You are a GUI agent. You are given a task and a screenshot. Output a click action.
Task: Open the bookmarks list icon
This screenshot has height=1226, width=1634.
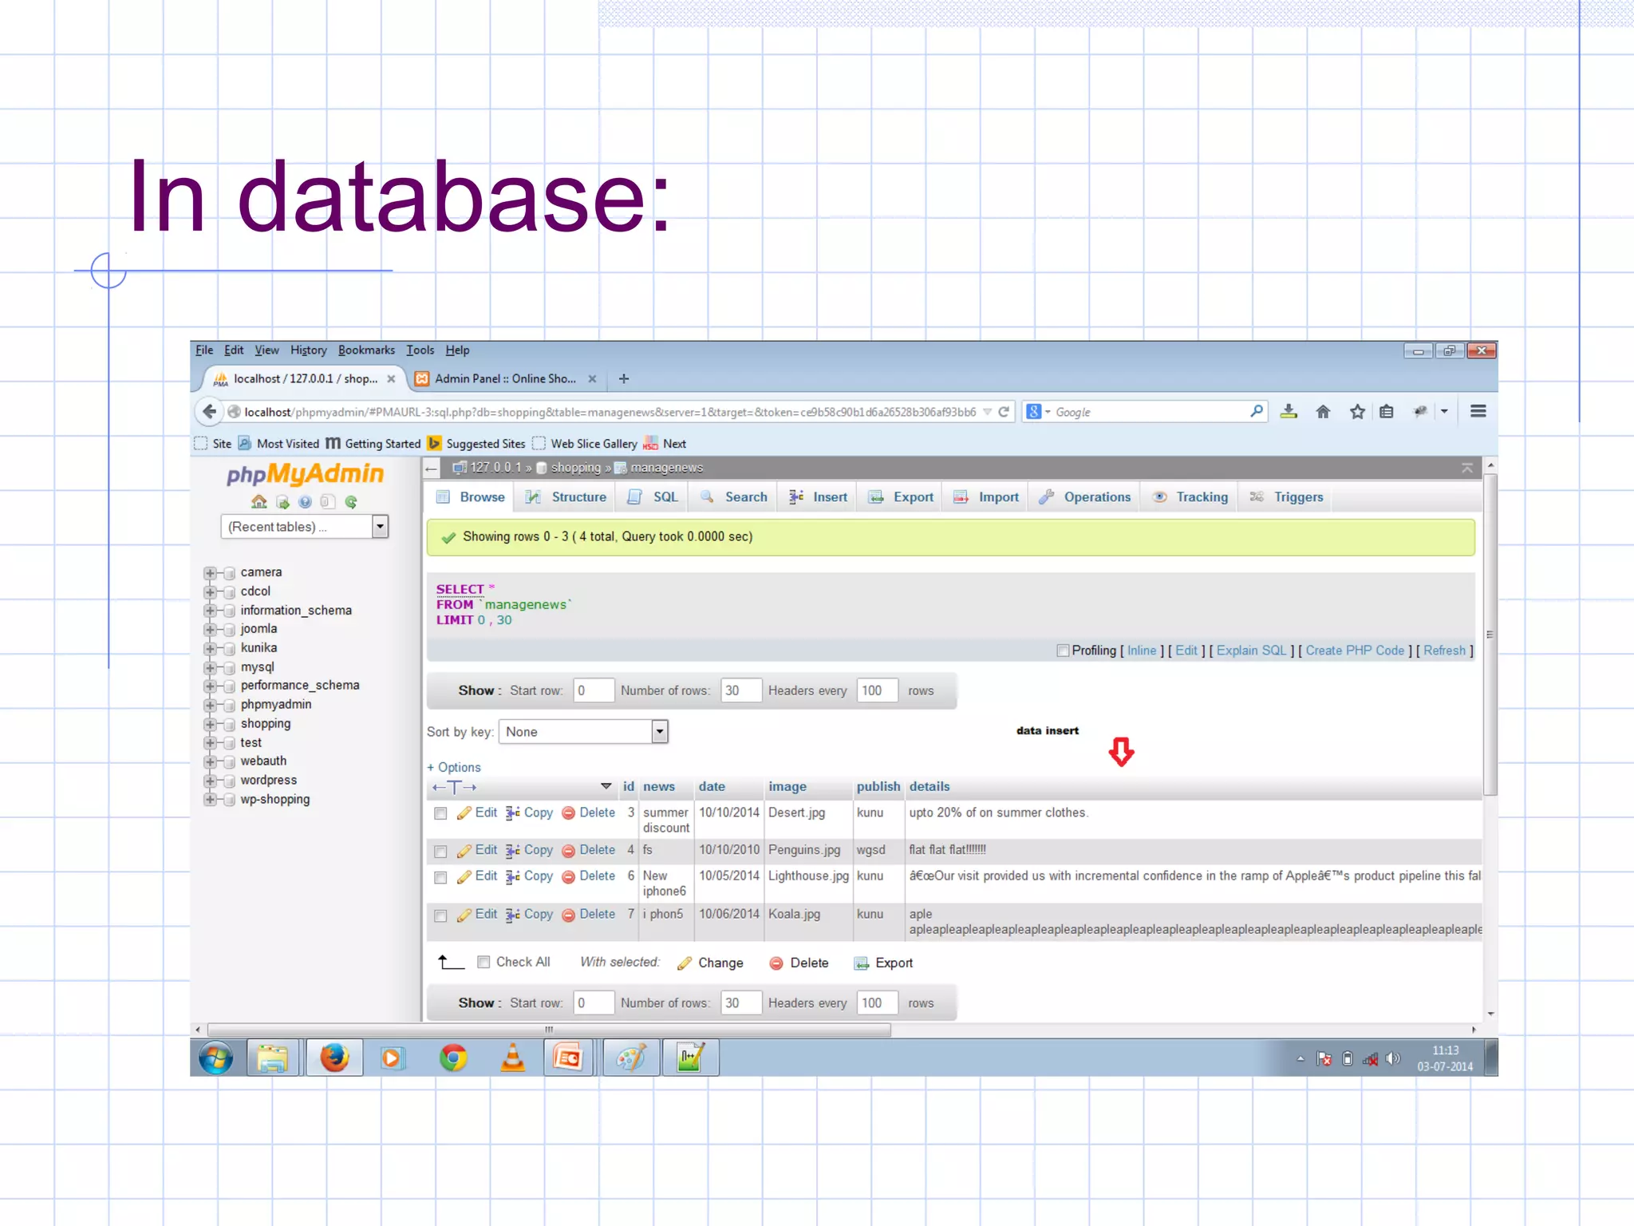[1387, 411]
